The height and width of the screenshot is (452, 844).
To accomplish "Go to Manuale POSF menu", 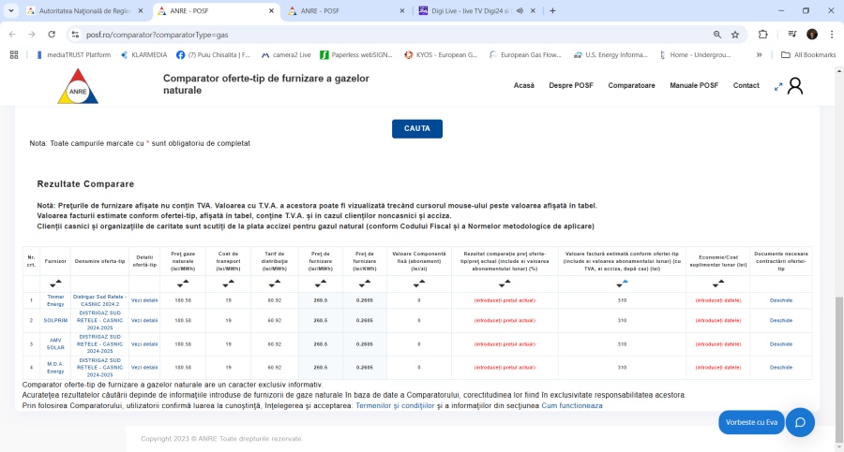I will tap(694, 86).
